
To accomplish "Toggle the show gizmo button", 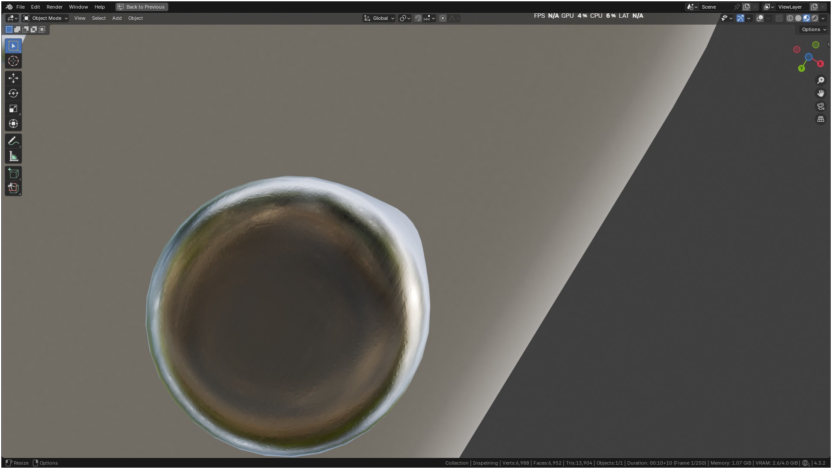I will tap(740, 18).
